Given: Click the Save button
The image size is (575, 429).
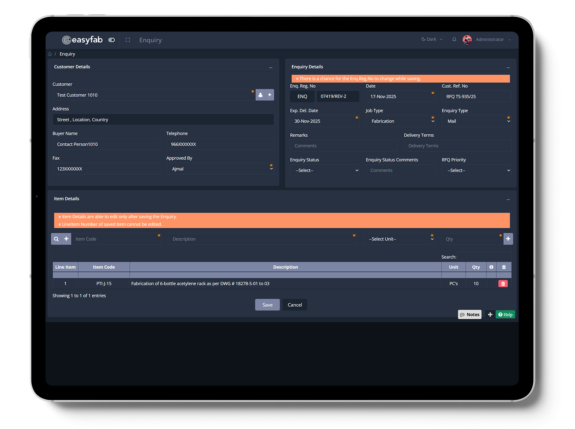Looking at the screenshot, I should pos(267,305).
